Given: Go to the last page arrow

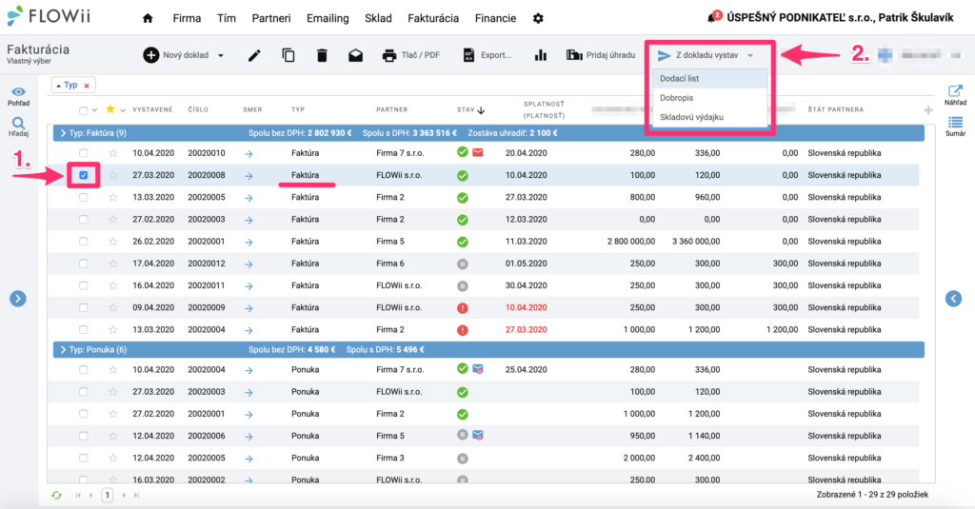Looking at the screenshot, I should (137, 496).
